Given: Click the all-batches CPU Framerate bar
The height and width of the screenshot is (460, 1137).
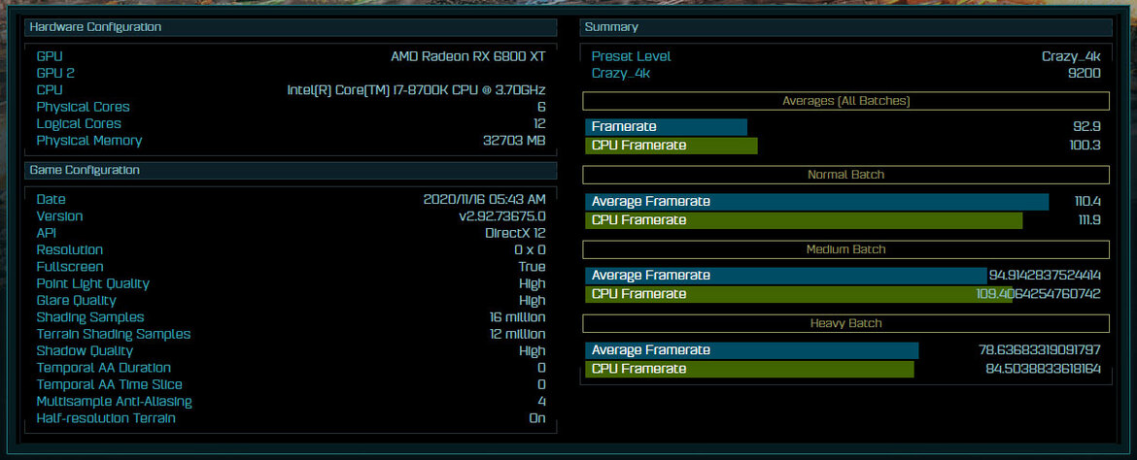Looking at the screenshot, I should click(x=672, y=146).
